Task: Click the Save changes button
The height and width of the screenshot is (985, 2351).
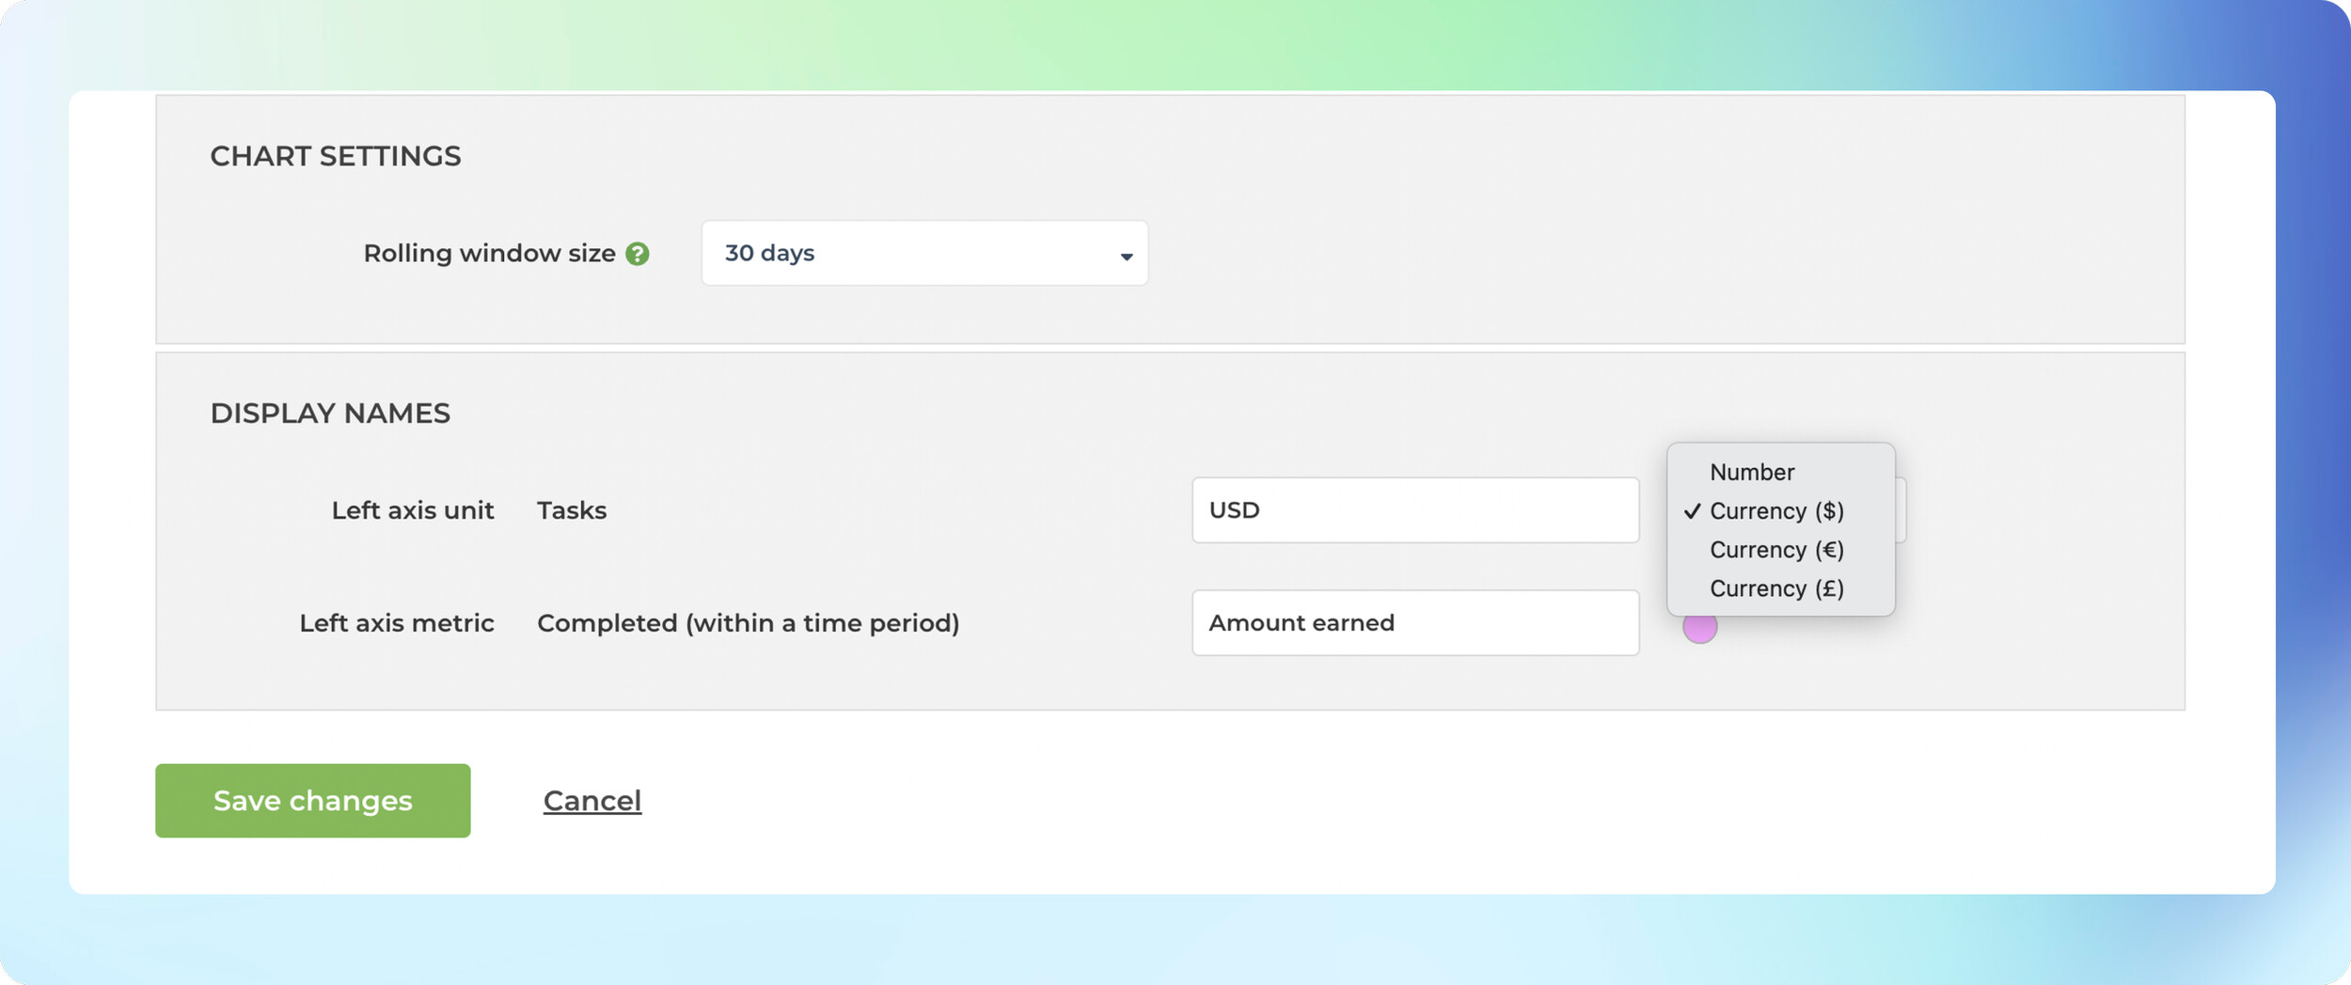Action: (x=313, y=801)
